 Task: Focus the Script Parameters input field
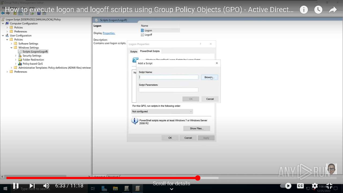pos(169,90)
